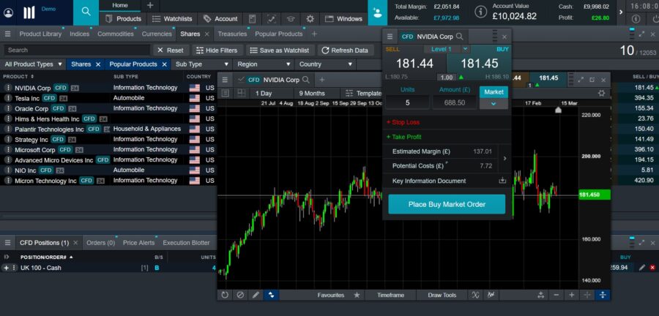Switch to the Indices tab
Viewport: 659px width, 316px height.
79,34
